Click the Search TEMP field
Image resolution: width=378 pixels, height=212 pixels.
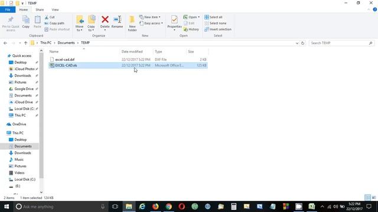[x=341, y=43]
